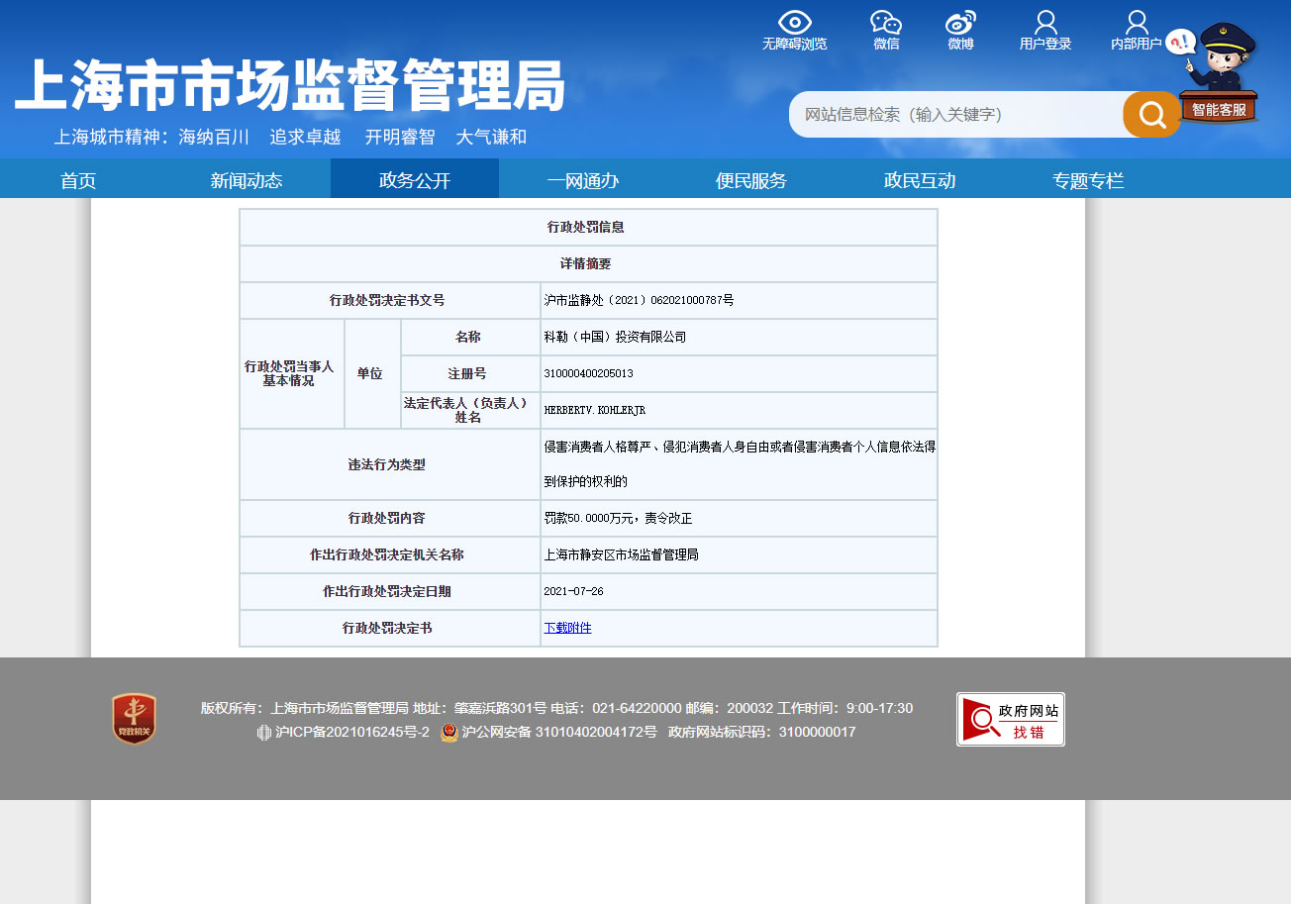The width and height of the screenshot is (1291, 904).
Task: Open the WeChat icon in header
Action: [886, 23]
